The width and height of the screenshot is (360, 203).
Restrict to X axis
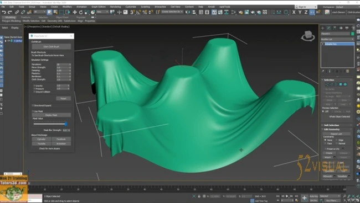(x=294, y=12)
